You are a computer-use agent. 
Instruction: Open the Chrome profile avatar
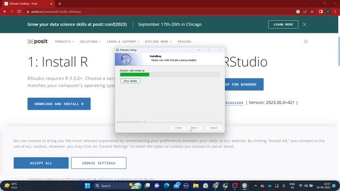pos(328,12)
